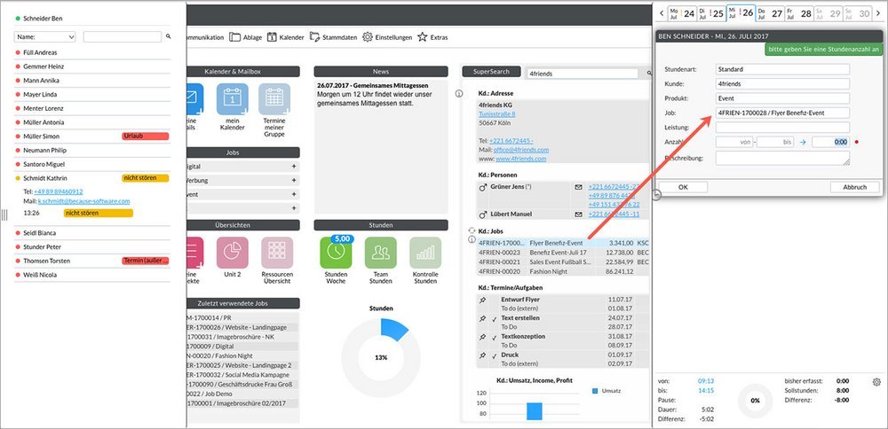Select Thursday Jul 27 tab
This screenshot has height=429, width=888.
[770, 13]
